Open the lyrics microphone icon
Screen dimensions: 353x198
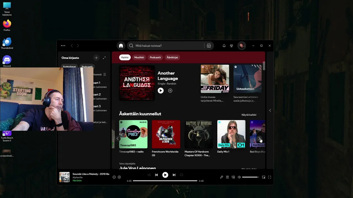tap(221, 177)
